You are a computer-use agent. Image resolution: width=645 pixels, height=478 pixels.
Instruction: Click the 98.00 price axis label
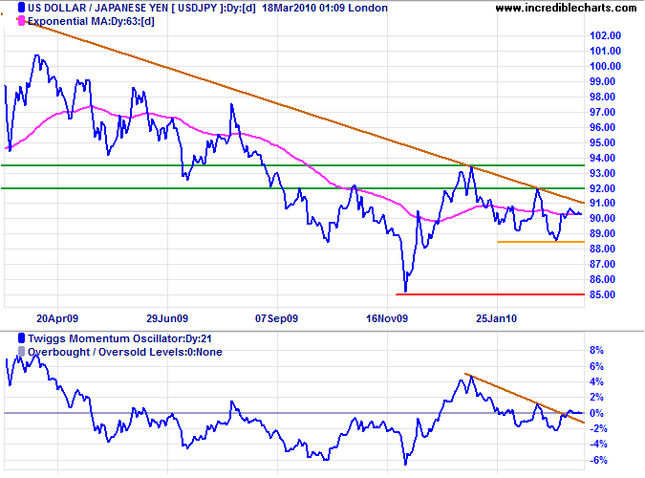coord(602,97)
